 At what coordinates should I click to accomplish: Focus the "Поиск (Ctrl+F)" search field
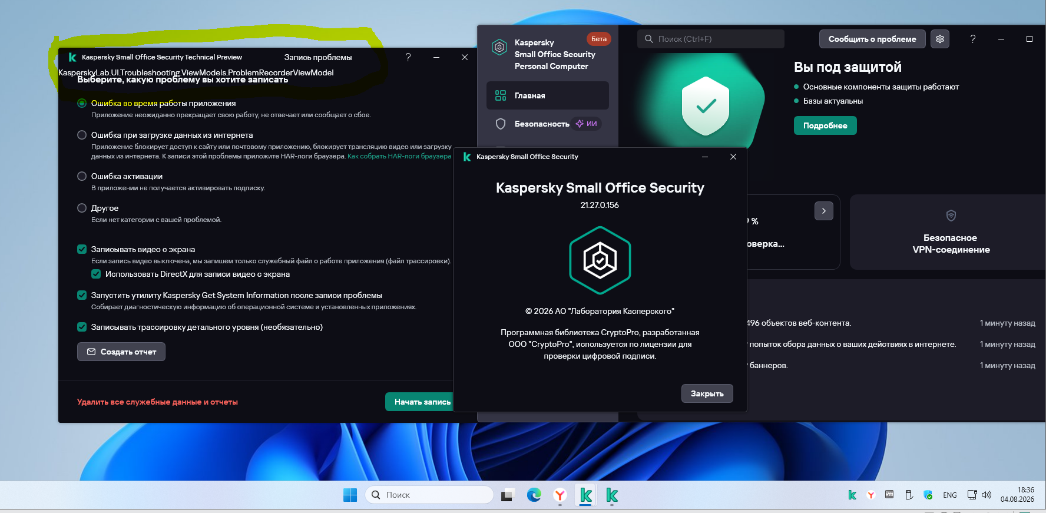click(711, 39)
